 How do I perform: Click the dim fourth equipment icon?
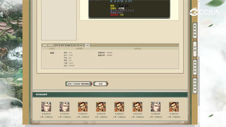[127, 6]
